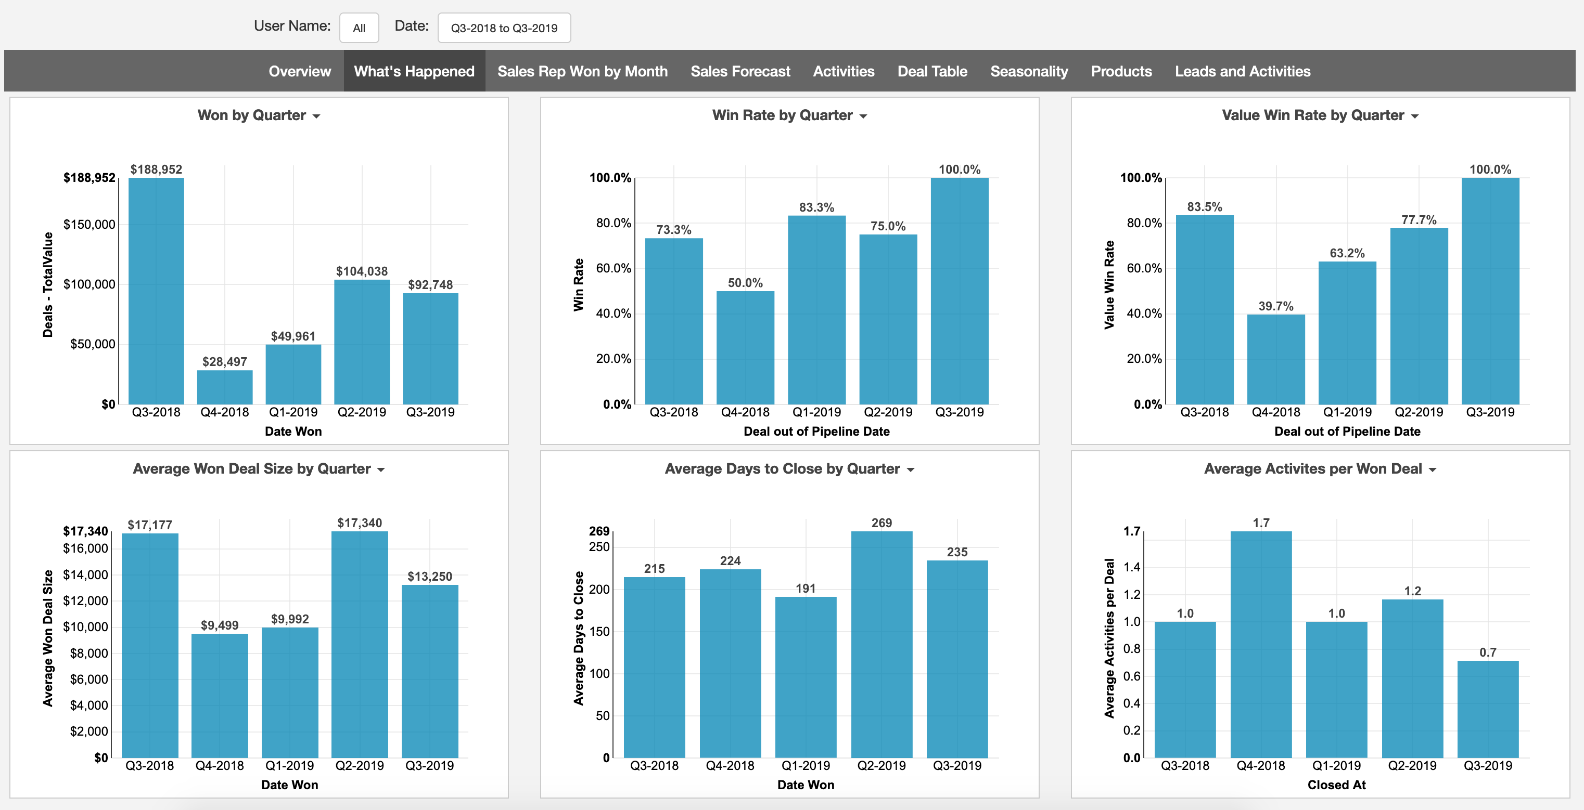Open the Won by Quarter chart dropdown
This screenshot has width=1584, height=810.
[316, 115]
